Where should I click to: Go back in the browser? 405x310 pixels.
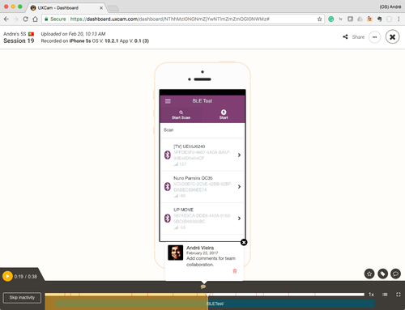(x=6, y=19)
